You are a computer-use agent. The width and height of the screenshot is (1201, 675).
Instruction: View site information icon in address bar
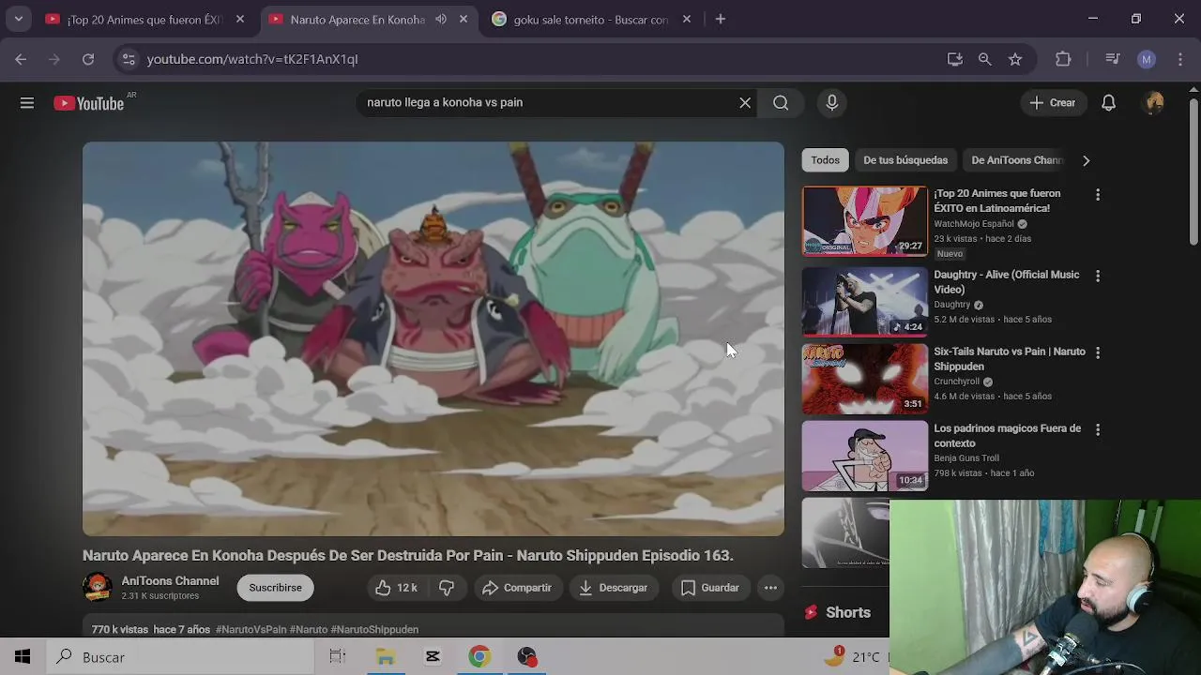(x=129, y=59)
